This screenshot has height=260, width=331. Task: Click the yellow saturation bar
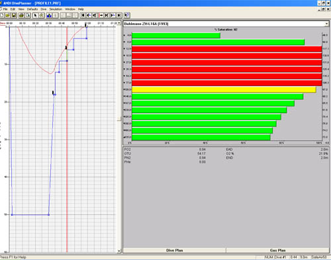click(224, 89)
